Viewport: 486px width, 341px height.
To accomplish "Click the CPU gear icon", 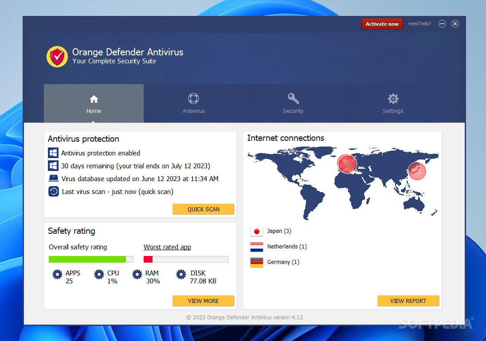I will click(99, 274).
